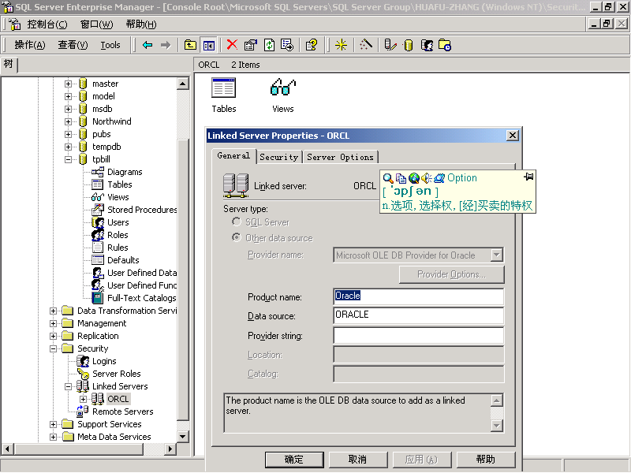Select the Other data source radio button
Image resolution: width=631 pixels, height=473 pixels.
coord(236,237)
